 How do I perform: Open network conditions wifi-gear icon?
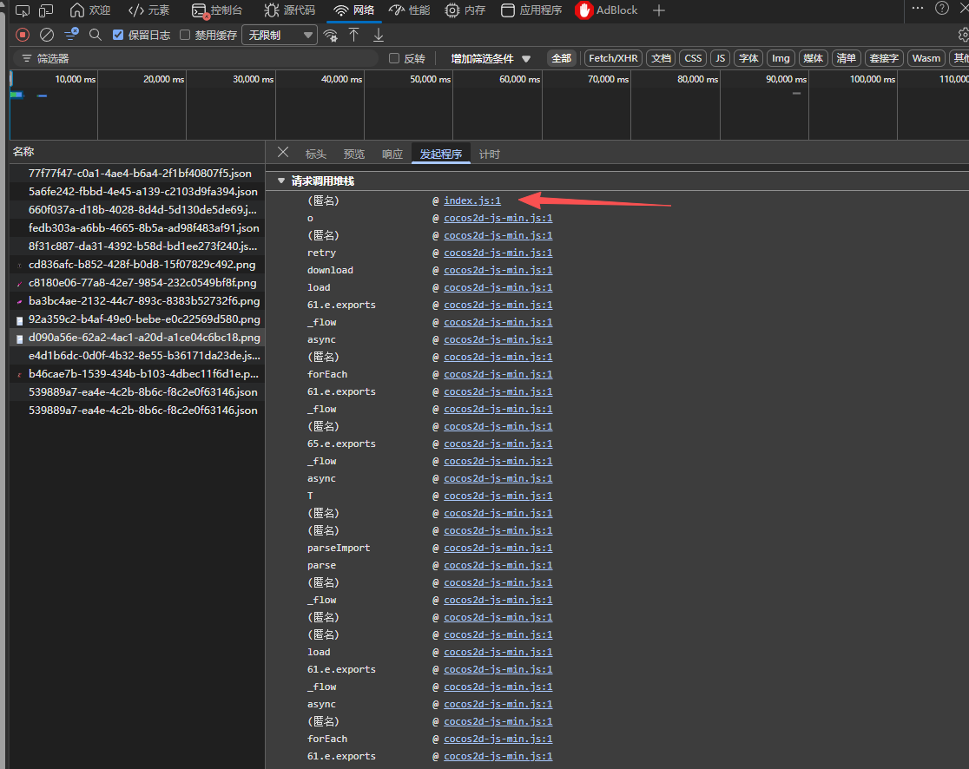330,35
